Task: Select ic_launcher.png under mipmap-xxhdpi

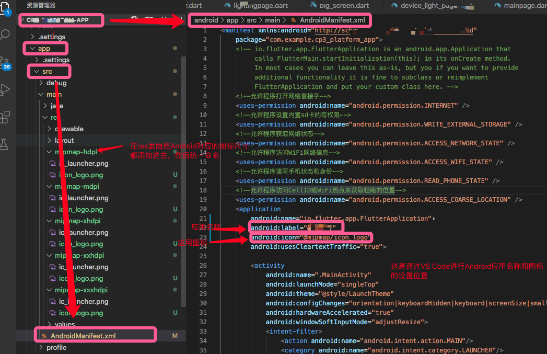Action: 84,267
